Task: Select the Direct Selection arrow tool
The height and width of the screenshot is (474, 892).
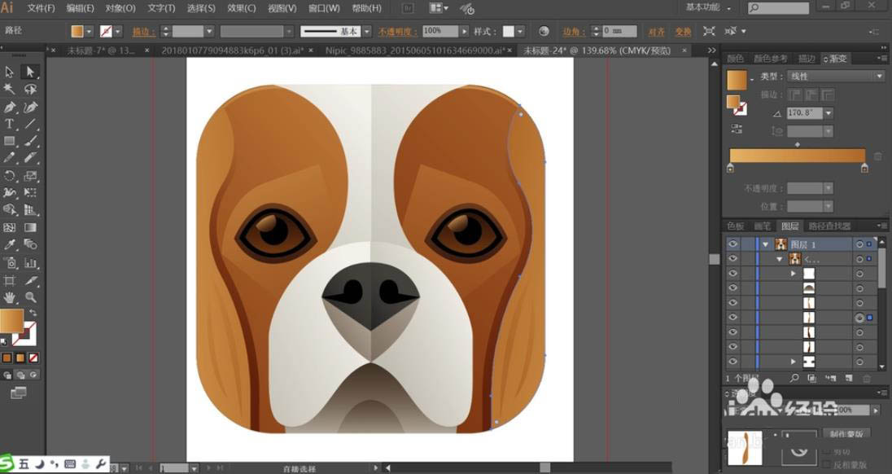Action: click(x=30, y=72)
